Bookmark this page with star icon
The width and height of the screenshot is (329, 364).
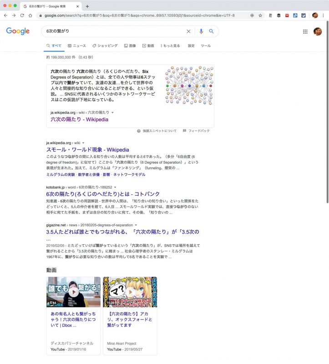[x=260, y=15]
